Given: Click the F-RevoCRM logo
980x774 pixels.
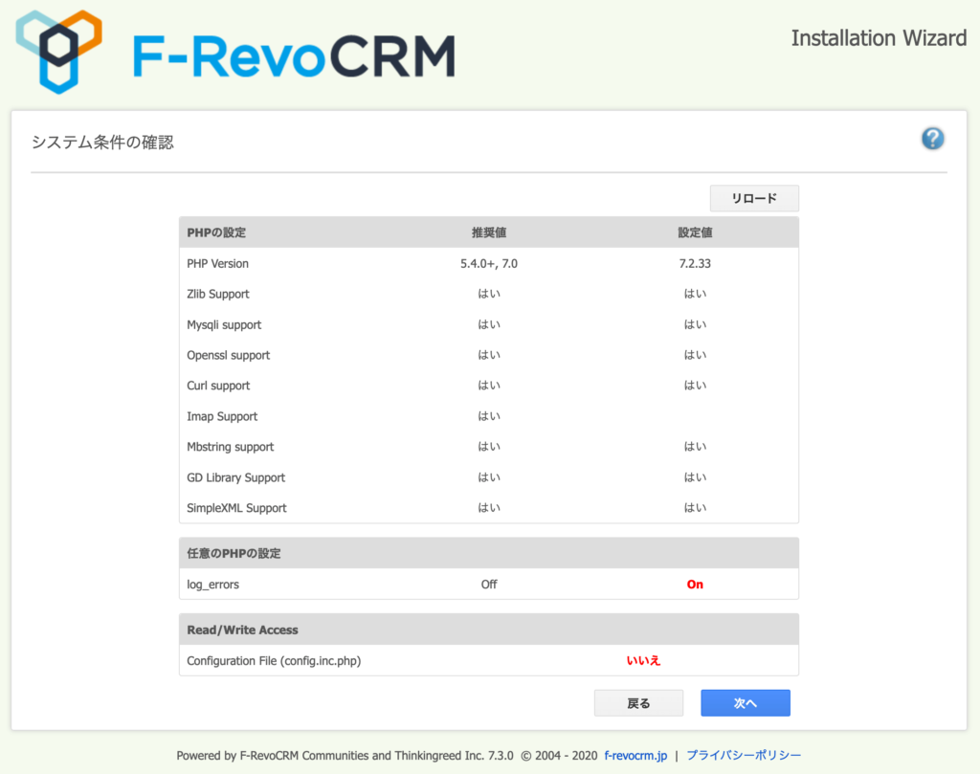Looking at the screenshot, I should click(235, 53).
